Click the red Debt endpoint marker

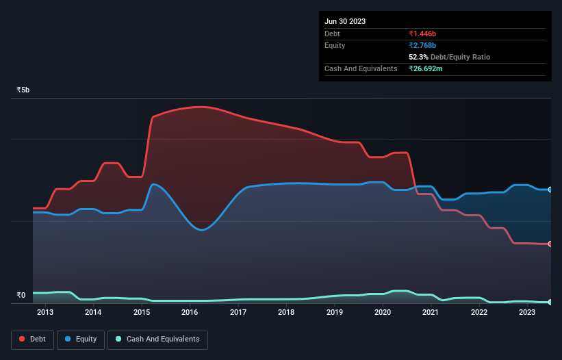[550, 244]
